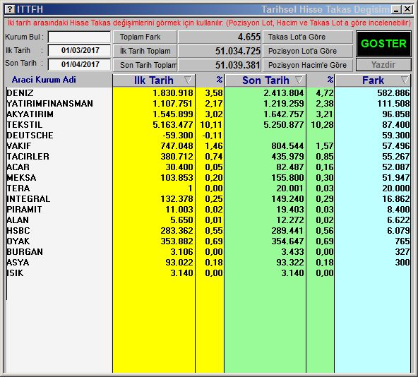Viewport: 418px width, 377px height.
Task: Sort by Son Tarih triangle arrow
Action: (x=299, y=80)
